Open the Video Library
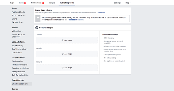174x91 pixels. 17,31
